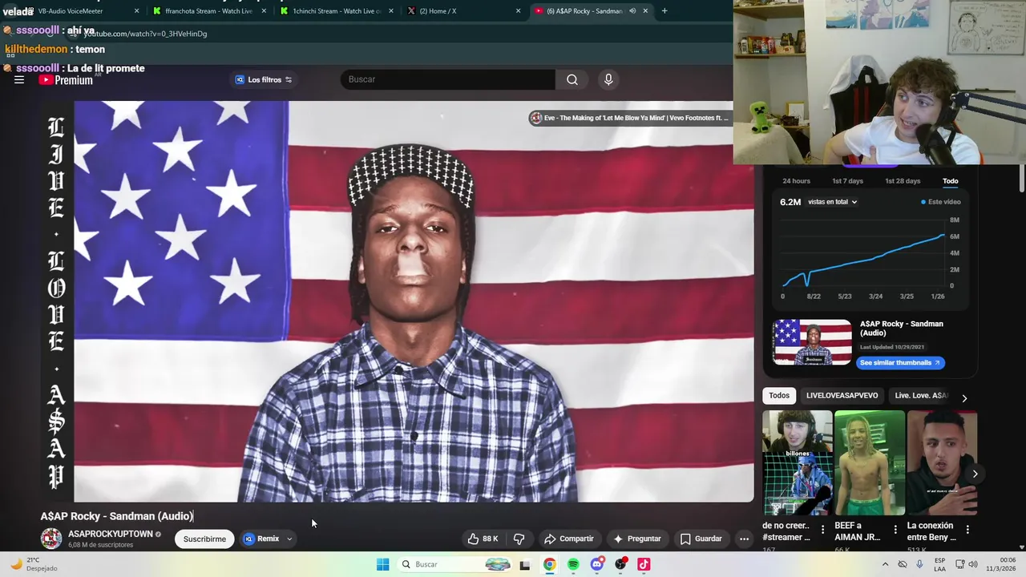This screenshot has width=1026, height=577.
Task: Close the Home / X browser tab
Action: click(518, 11)
